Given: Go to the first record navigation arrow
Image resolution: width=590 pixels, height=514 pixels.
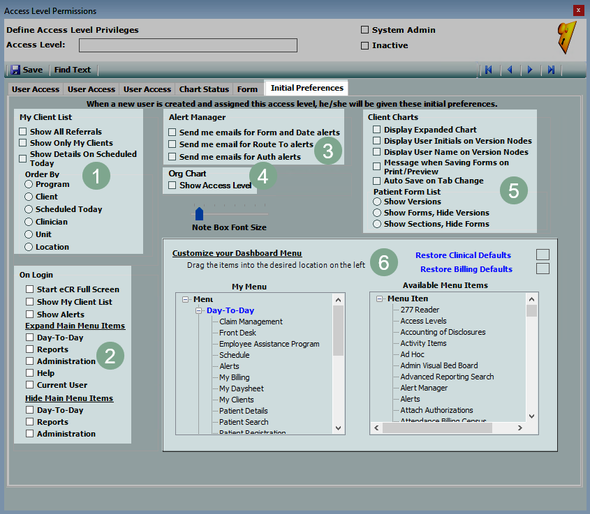Looking at the screenshot, I should tap(488, 70).
